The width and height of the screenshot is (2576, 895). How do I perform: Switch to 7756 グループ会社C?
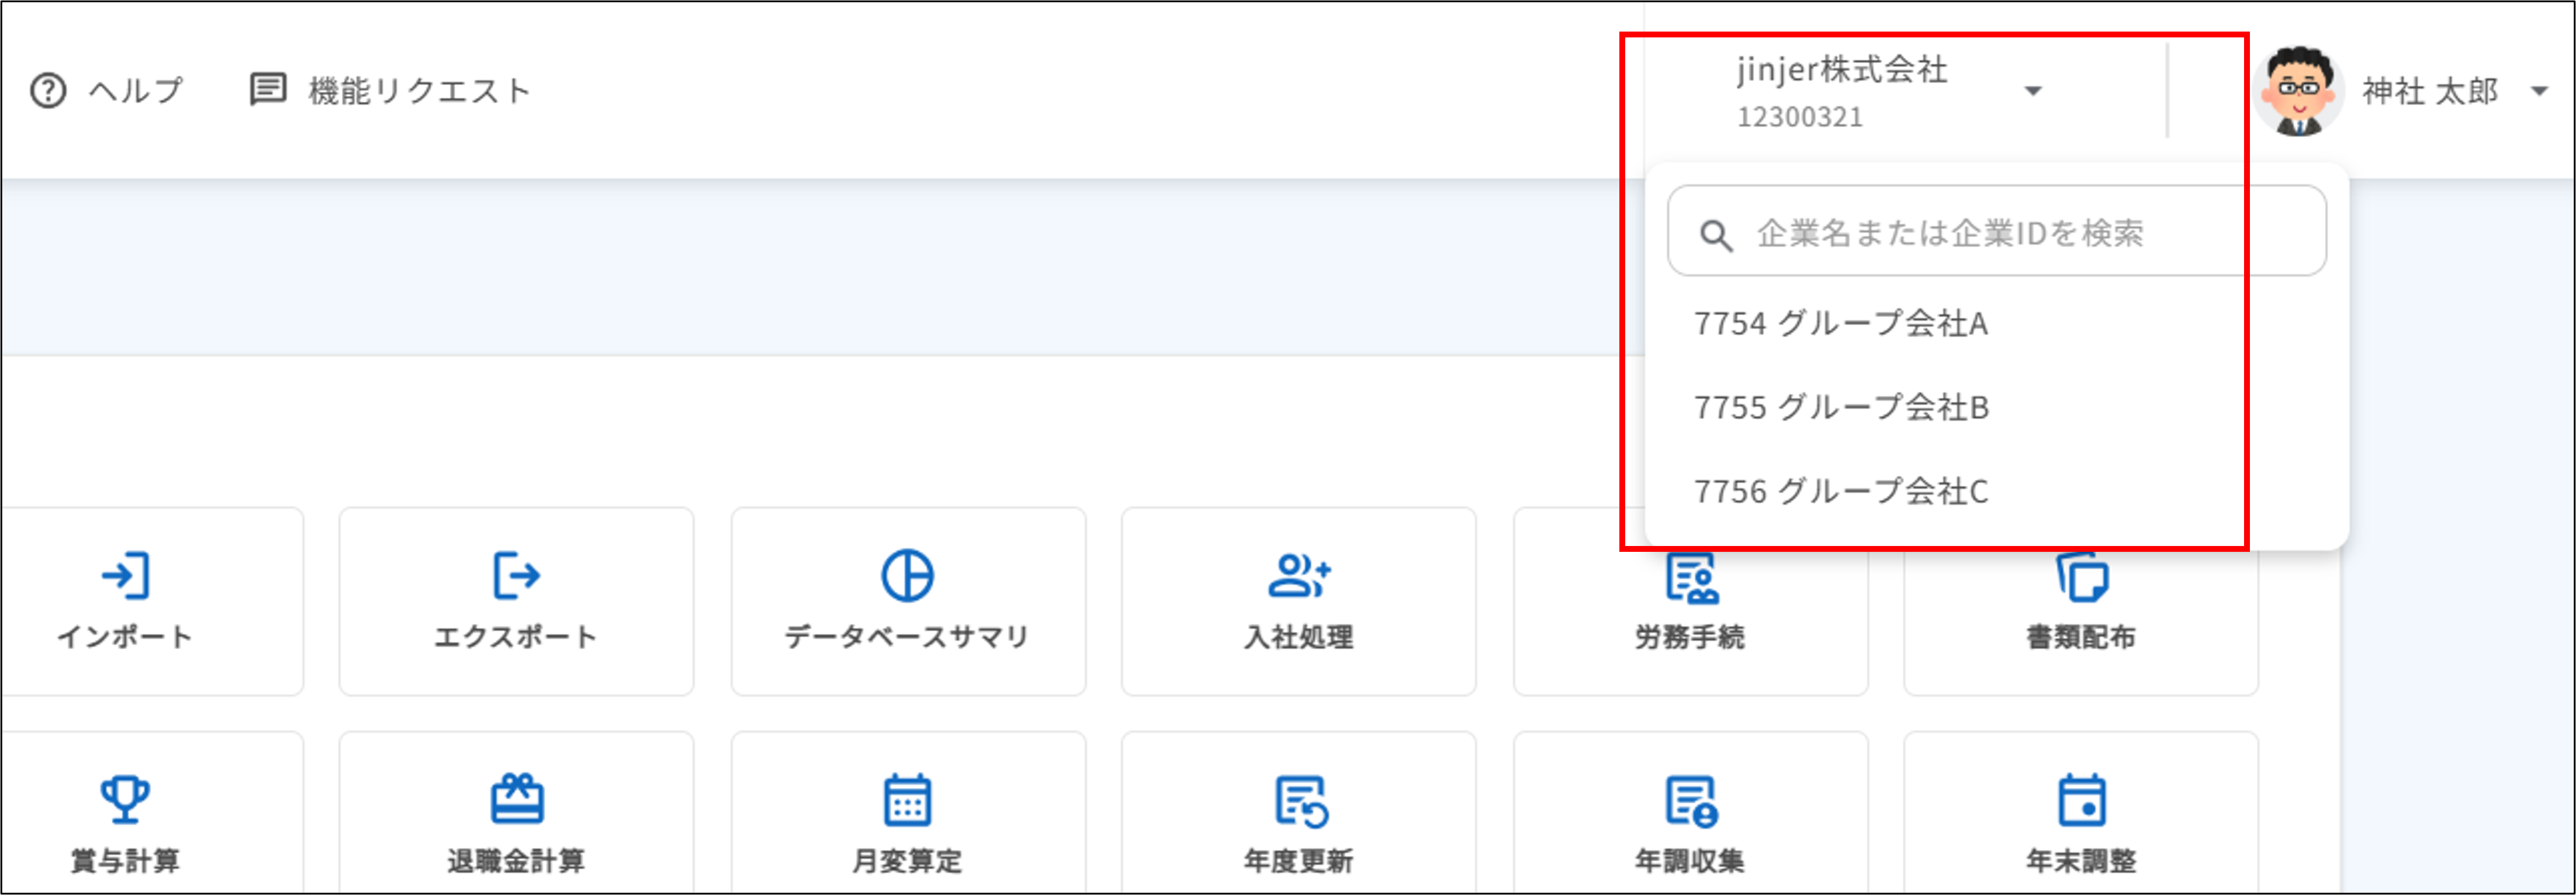click(1840, 490)
